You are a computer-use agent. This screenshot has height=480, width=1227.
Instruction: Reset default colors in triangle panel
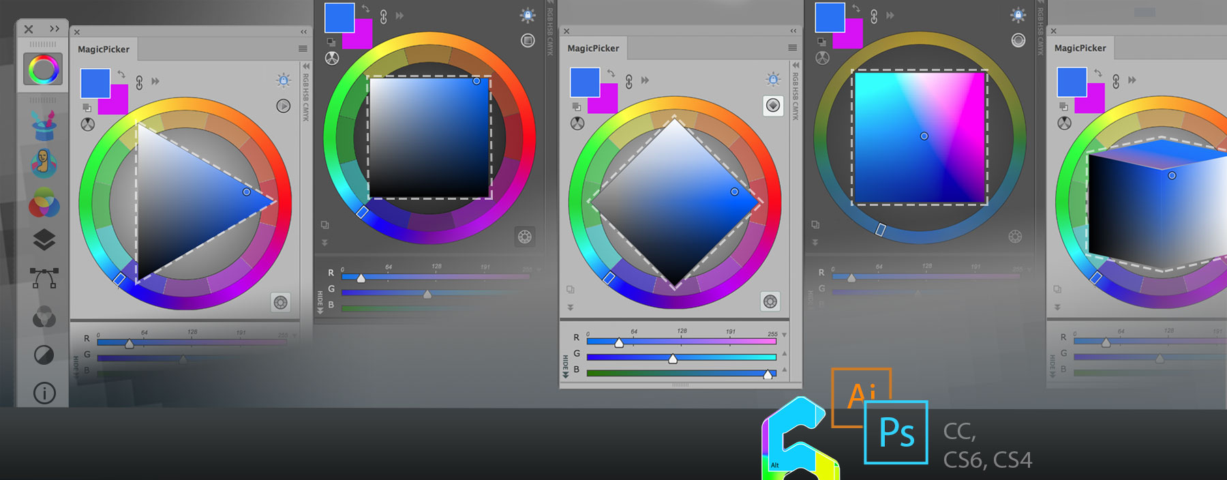[87, 108]
